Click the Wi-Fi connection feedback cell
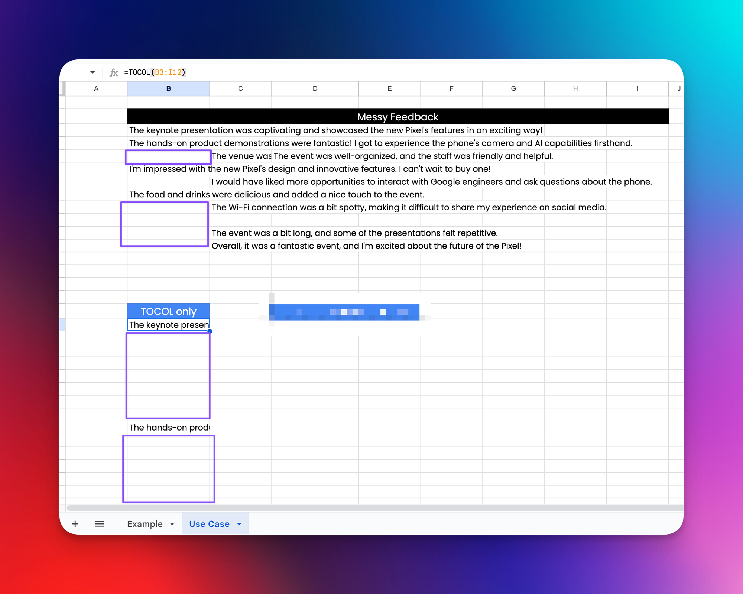The width and height of the screenshot is (743, 594). pyautogui.click(x=240, y=207)
